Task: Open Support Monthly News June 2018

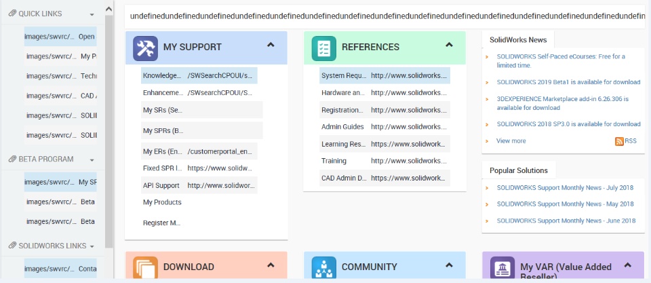Action: (566, 221)
